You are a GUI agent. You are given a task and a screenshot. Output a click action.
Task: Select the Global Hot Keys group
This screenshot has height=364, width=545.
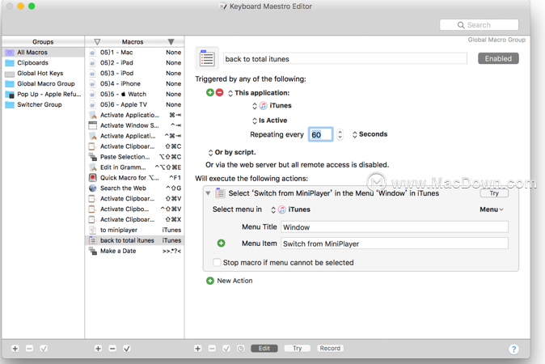43,73
